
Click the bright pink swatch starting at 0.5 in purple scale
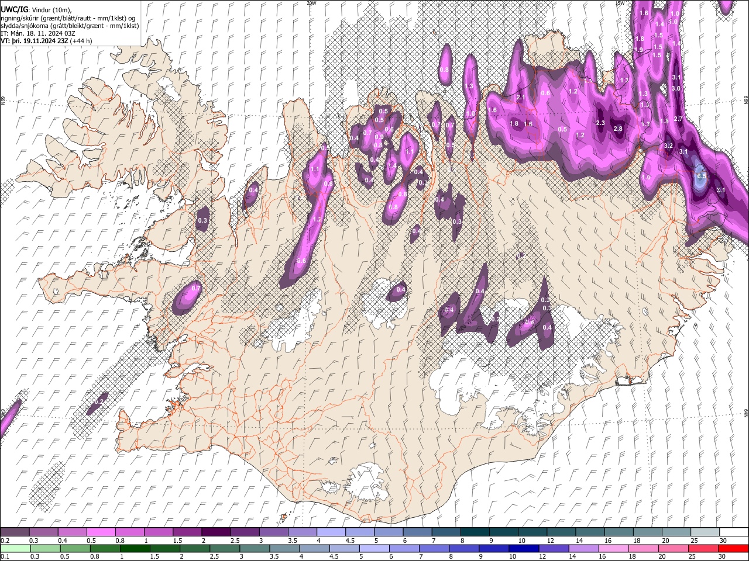click(101, 532)
